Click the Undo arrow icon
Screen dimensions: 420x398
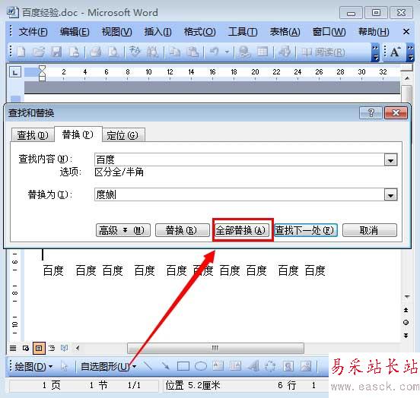(214, 52)
